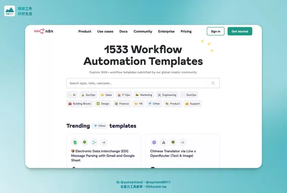Screen dimensions: 287x193
Task: Open the Electronic Data Interchange template title
Action: coord(103,156)
